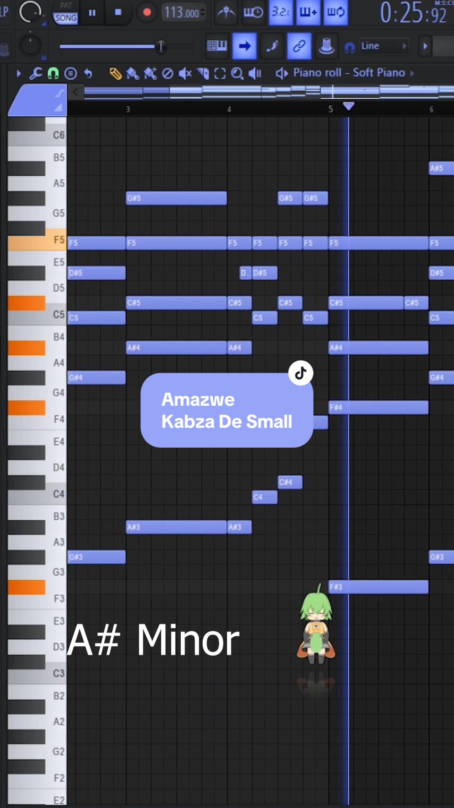Click the time display 0:25:92
This screenshot has height=808, width=454.
(x=413, y=13)
